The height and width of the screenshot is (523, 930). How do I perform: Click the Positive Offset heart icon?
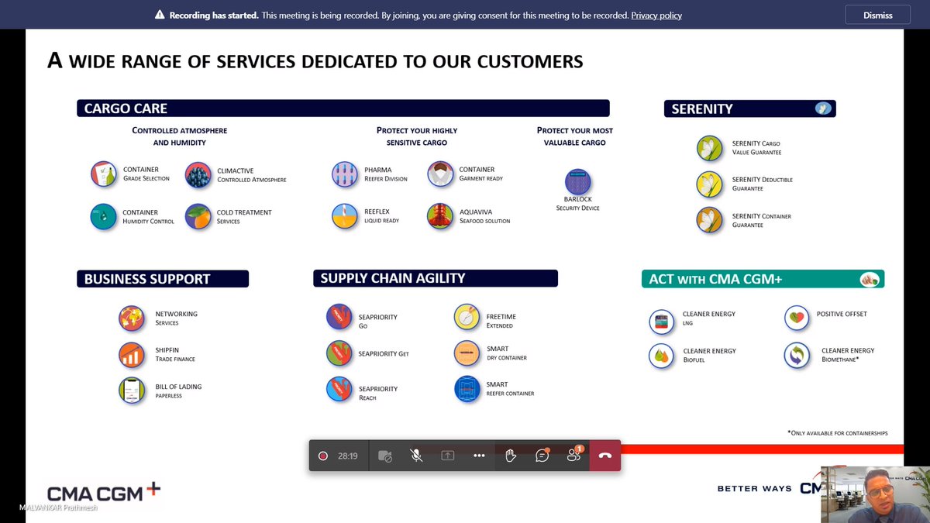(x=796, y=318)
